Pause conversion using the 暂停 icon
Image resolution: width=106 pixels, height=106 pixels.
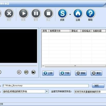tap(36, 14)
